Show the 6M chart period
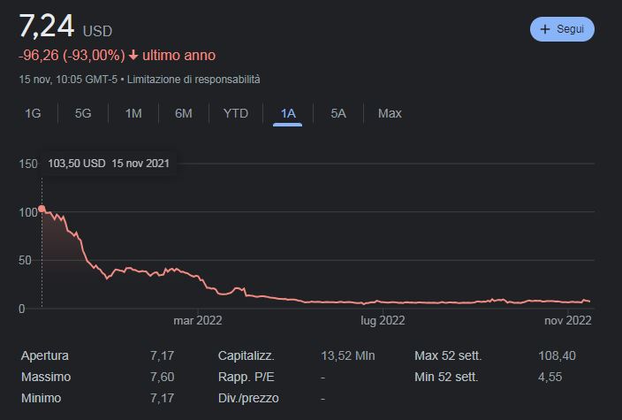This screenshot has width=622, height=420. [x=184, y=113]
